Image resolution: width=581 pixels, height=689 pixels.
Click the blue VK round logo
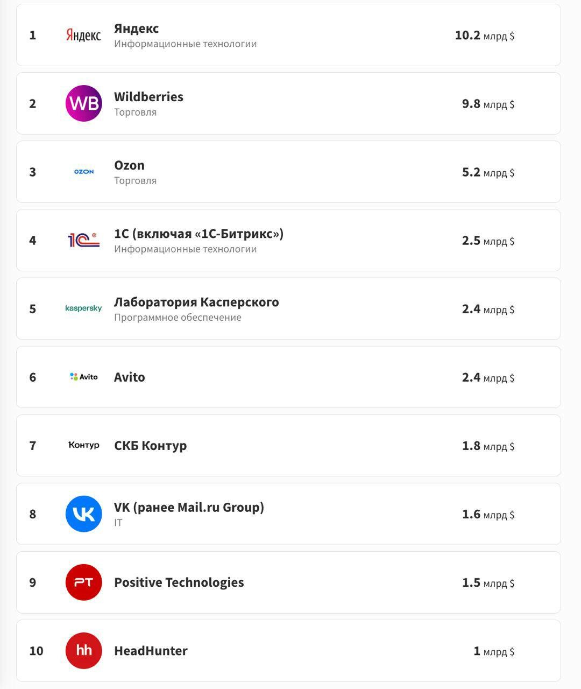(84, 514)
